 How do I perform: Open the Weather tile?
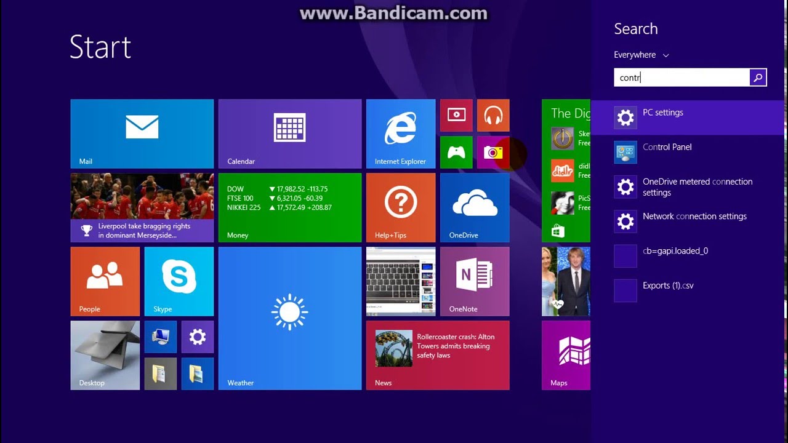289,318
